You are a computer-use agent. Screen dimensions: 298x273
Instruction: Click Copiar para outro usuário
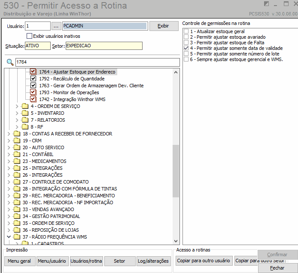[204, 261]
